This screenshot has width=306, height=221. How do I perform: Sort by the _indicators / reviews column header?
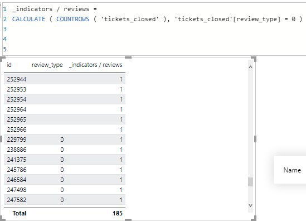pyautogui.click(x=95, y=65)
